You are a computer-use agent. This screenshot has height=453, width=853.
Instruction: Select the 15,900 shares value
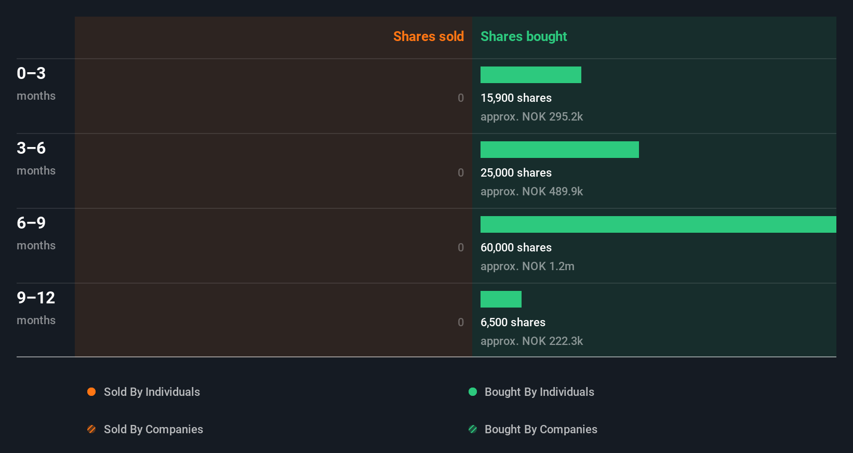point(516,98)
